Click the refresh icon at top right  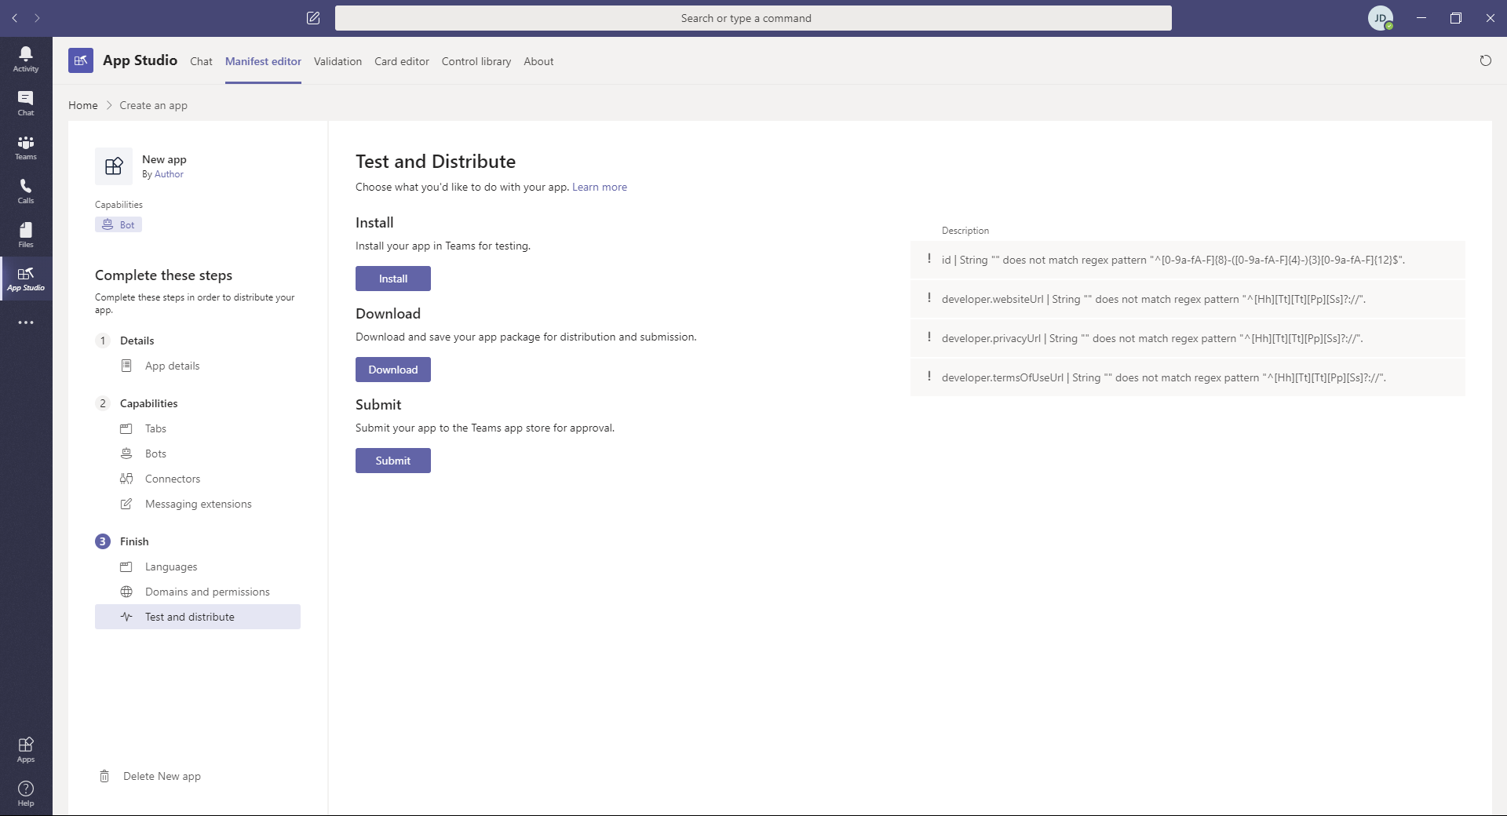(1485, 61)
